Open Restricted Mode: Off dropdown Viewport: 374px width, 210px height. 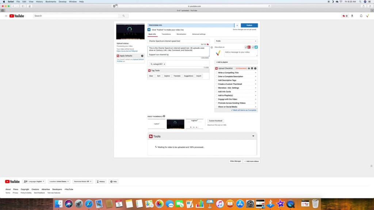83,182
